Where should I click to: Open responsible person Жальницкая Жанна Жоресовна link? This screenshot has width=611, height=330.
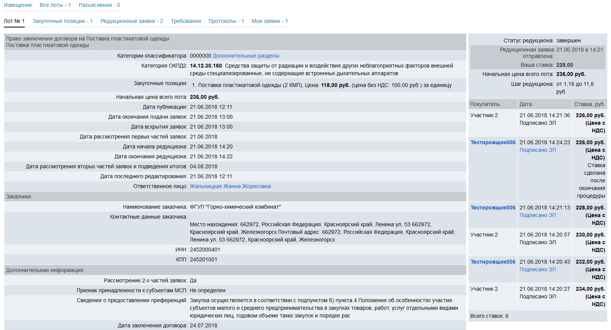pos(230,186)
